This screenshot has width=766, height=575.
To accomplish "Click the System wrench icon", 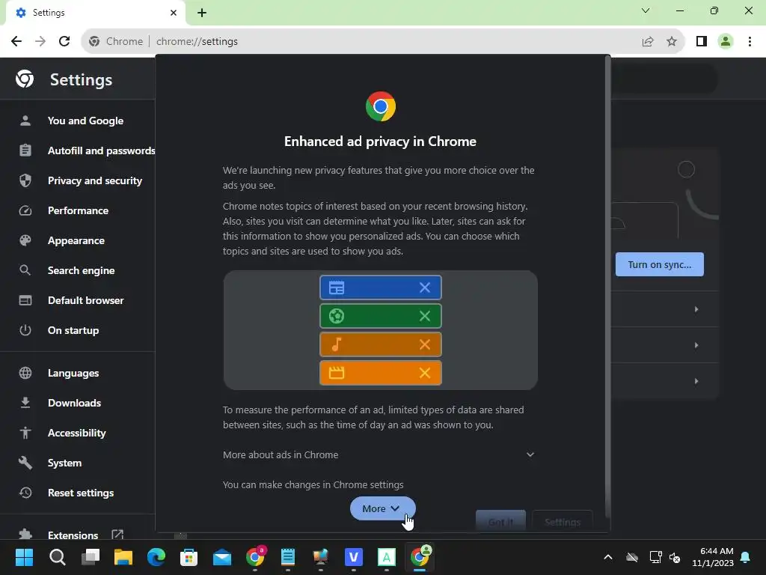I will point(25,463).
